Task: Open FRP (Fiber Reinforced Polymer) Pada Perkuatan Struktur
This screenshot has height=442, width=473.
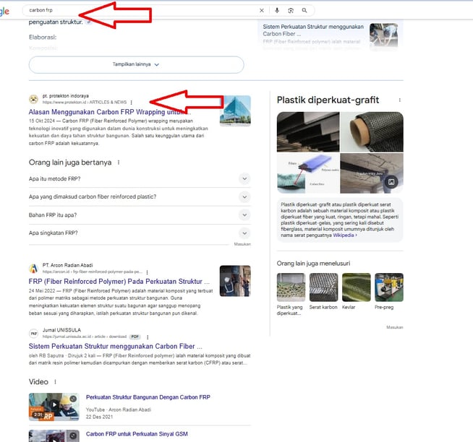Action: pos(119,282)
